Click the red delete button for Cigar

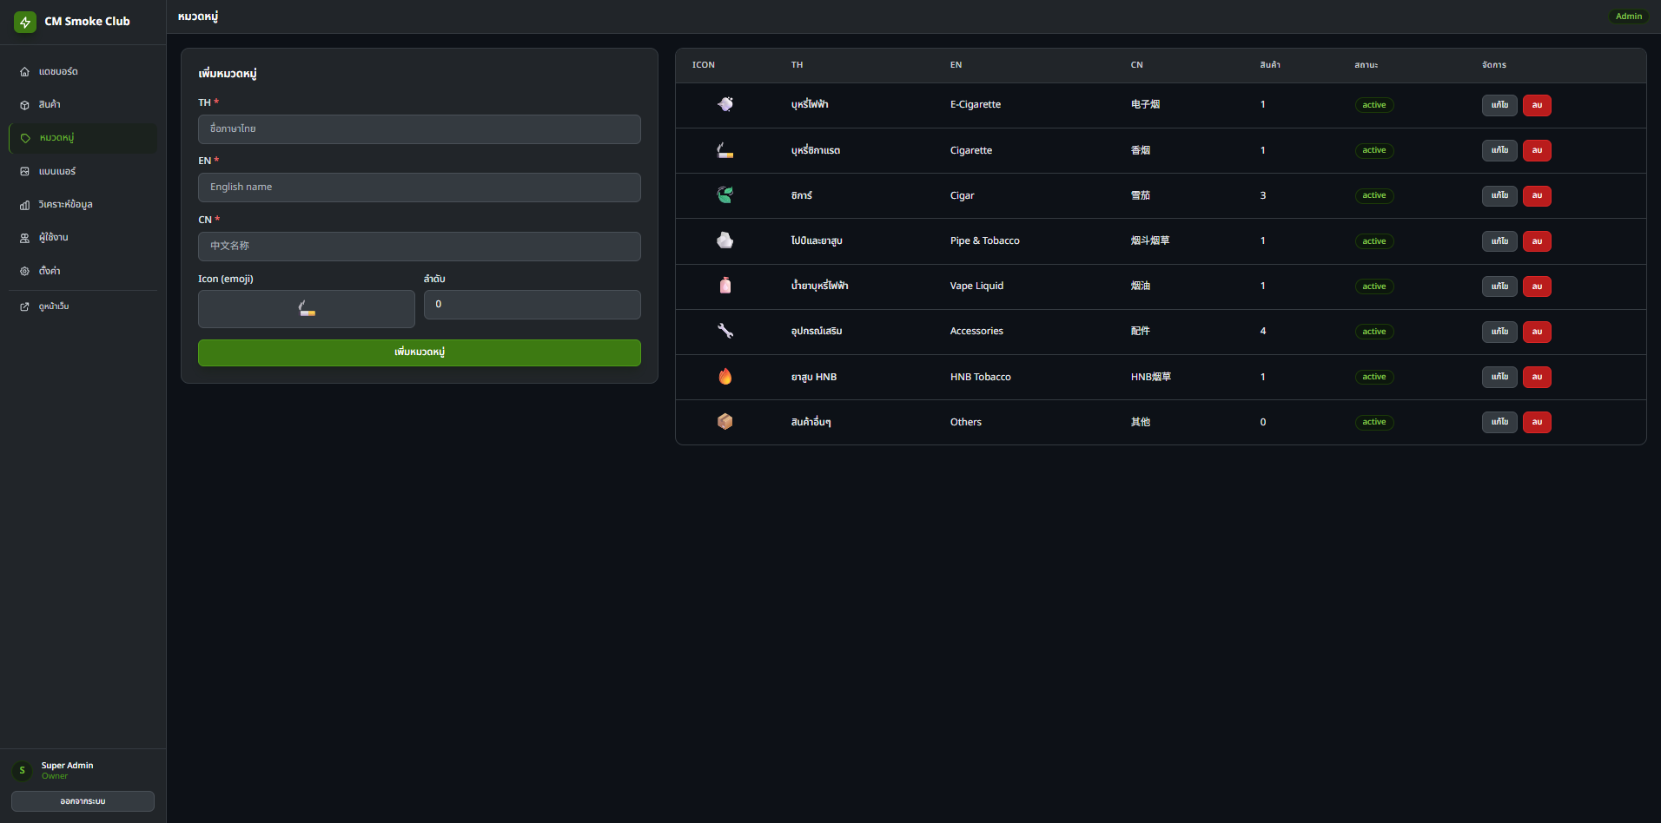click(x=1537, y=196)
